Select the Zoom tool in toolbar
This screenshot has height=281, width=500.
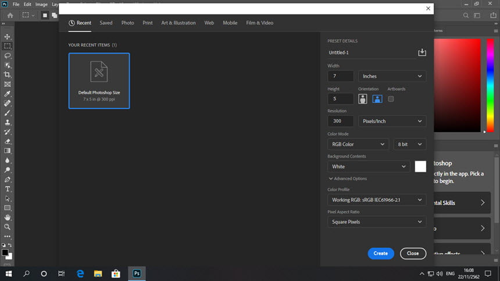(x=8, y=227)
